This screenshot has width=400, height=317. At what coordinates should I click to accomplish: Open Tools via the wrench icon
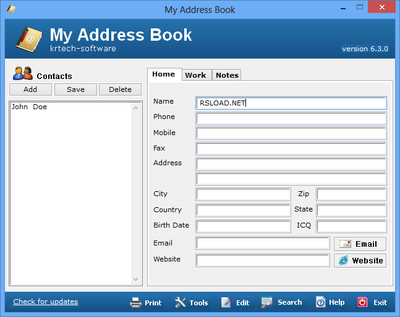[181, 302]
